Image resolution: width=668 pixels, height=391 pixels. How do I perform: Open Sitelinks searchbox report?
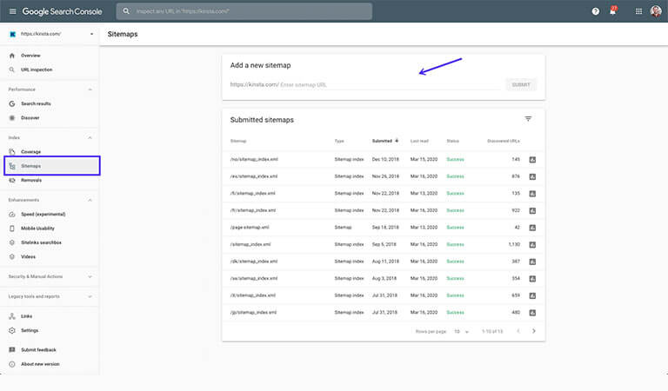(x=41, y=242)
